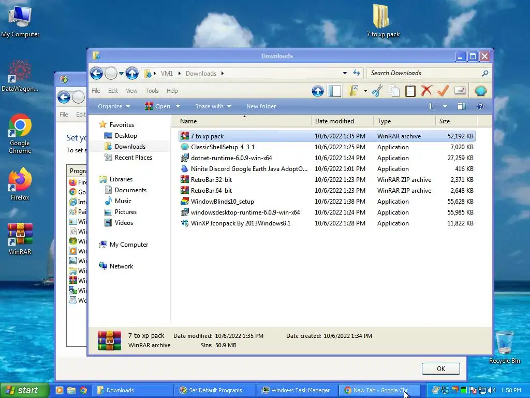Click arrow after VM1 in breadcrumb
This screenshot has height=398, width=530.
tap(179, 74)
